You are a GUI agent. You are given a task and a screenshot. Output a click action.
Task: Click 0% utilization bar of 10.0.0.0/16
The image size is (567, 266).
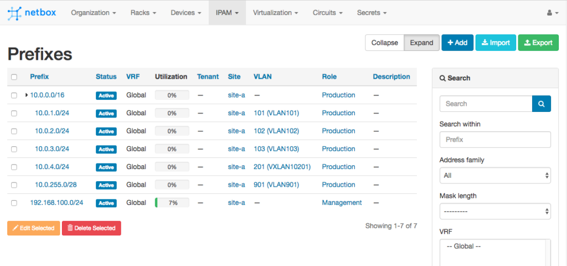coord(172,95)
